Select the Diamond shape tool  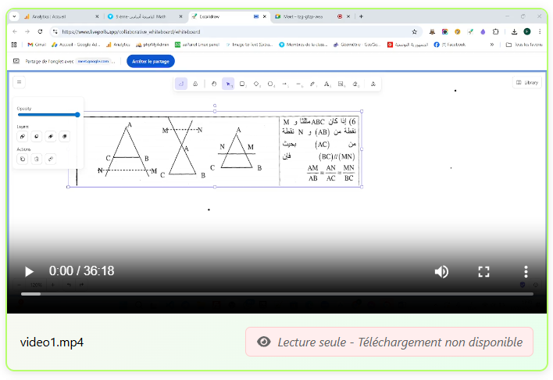point(257,84)
